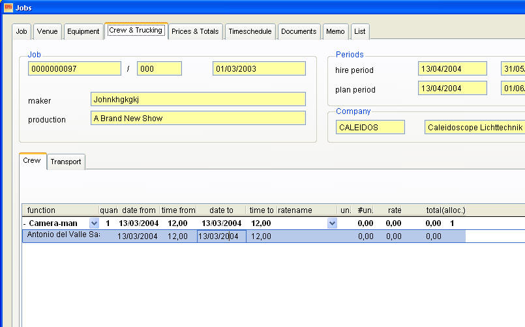525x327 pixels.
Task: Click date to 13/03/2004 in Camera-man row
Action: 221,223
